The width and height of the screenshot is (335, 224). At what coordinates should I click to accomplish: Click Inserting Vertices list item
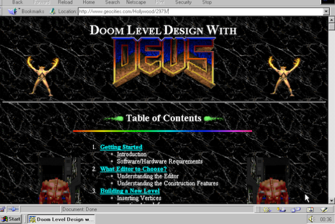[x=139, y=198]
